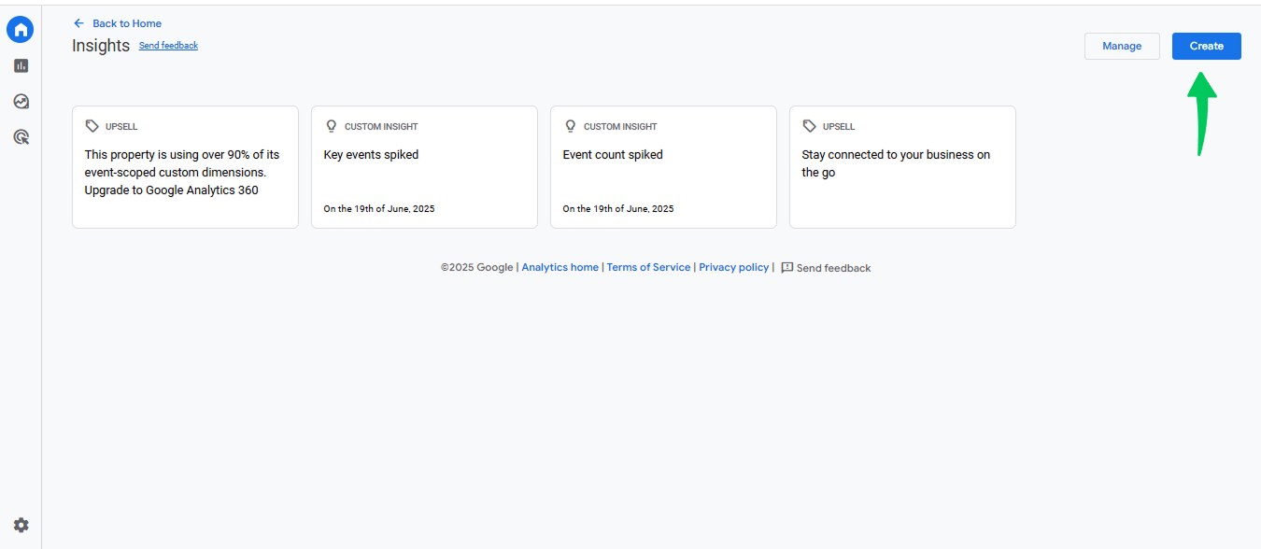Click the tag icon on Stay connected card

coord(809,126)
